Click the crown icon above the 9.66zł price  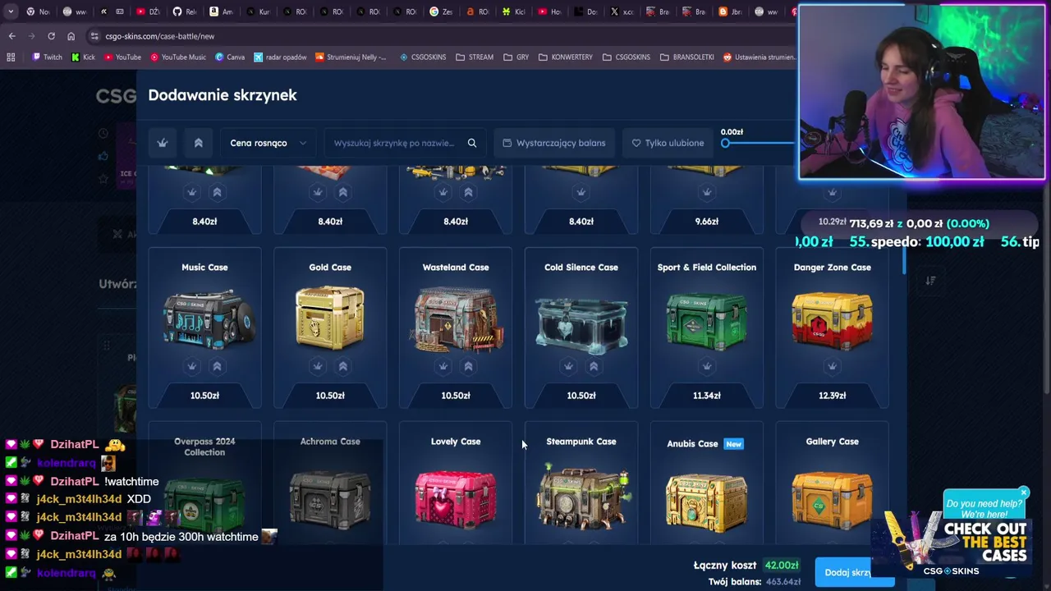707,192
